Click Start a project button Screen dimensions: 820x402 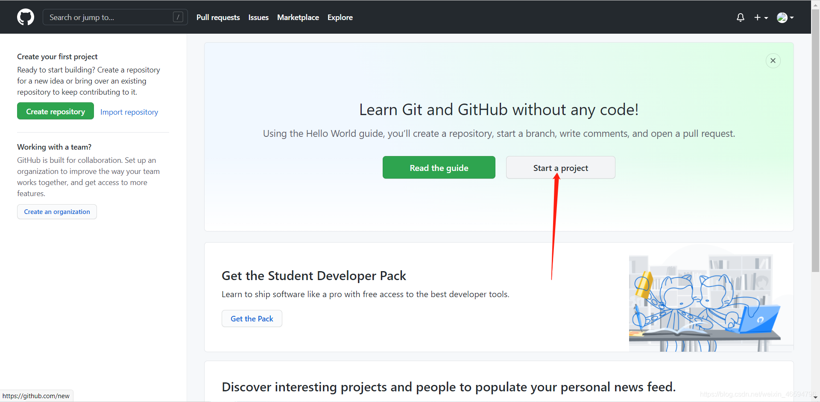560,168
